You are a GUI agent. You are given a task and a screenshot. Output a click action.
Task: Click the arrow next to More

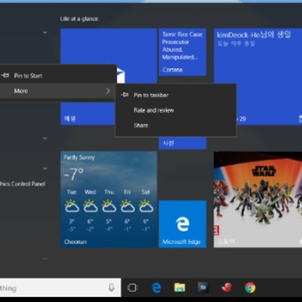coord(108,91)
